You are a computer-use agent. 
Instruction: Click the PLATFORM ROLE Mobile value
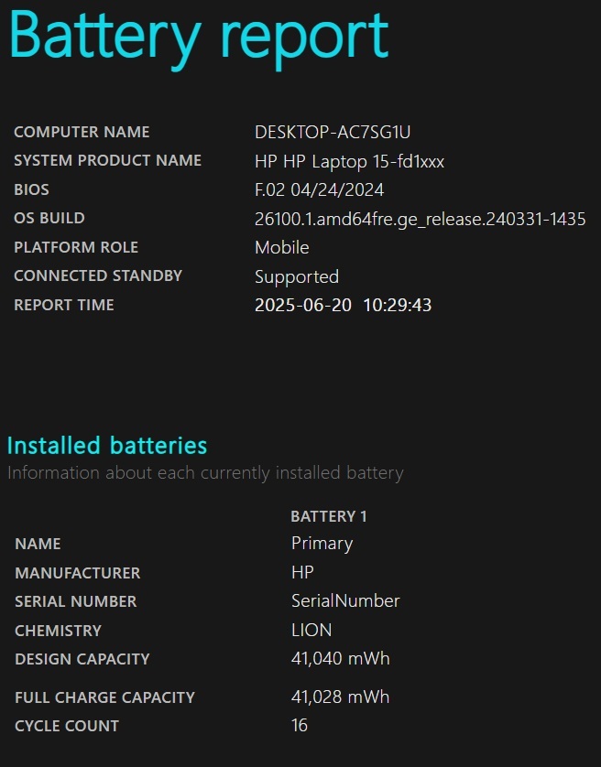pyautogui.click(x=281, y=247)
